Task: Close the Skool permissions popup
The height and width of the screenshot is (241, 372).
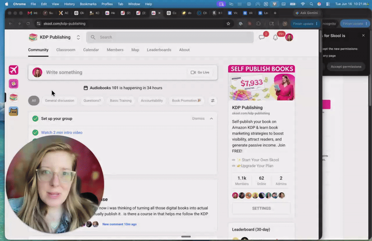Action: pyautogui.click(x=363, y=35)
